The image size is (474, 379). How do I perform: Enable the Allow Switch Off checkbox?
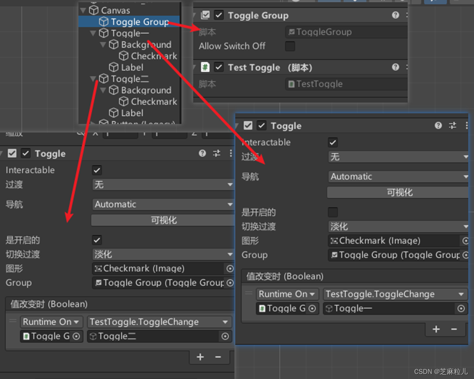click(290, 46)
